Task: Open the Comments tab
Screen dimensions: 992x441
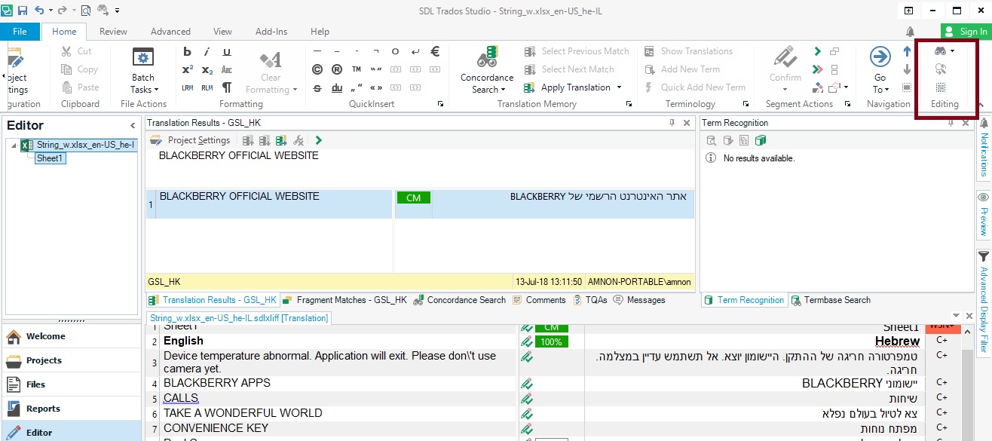Action: click(539, 300)
